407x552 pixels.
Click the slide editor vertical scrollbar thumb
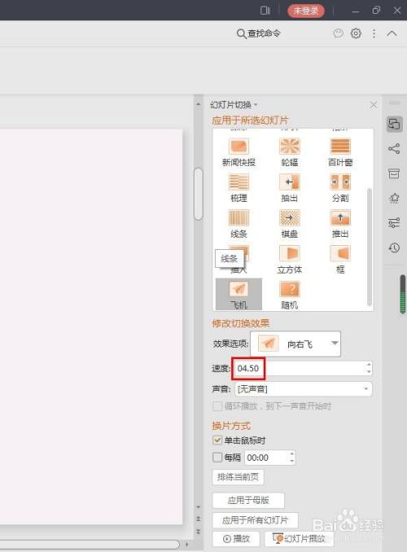coord(199,195)
